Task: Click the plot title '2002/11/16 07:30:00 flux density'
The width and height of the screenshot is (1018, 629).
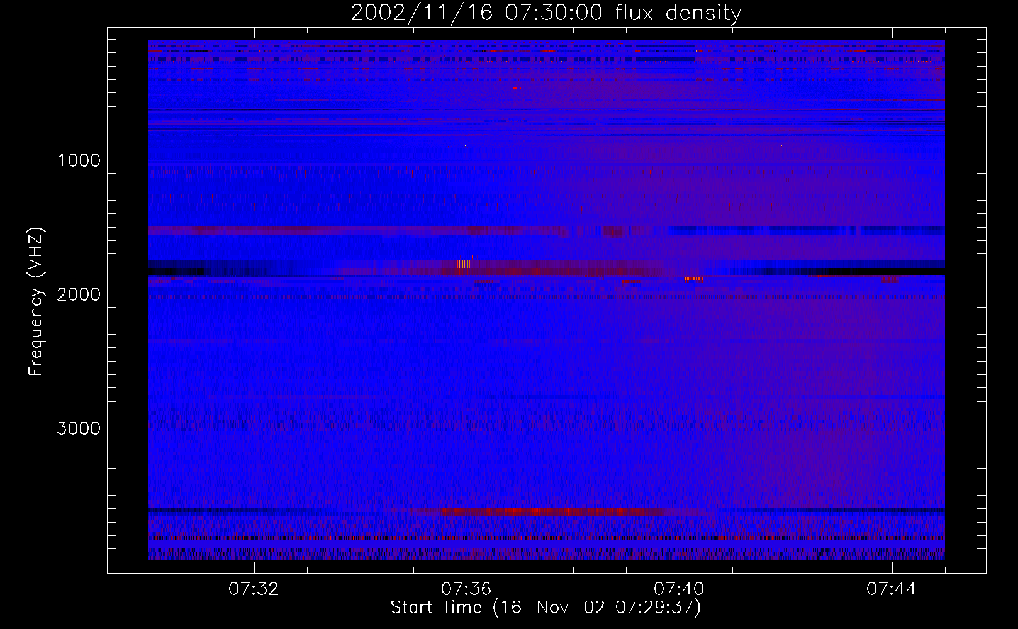Action: [x=545, y=13]
